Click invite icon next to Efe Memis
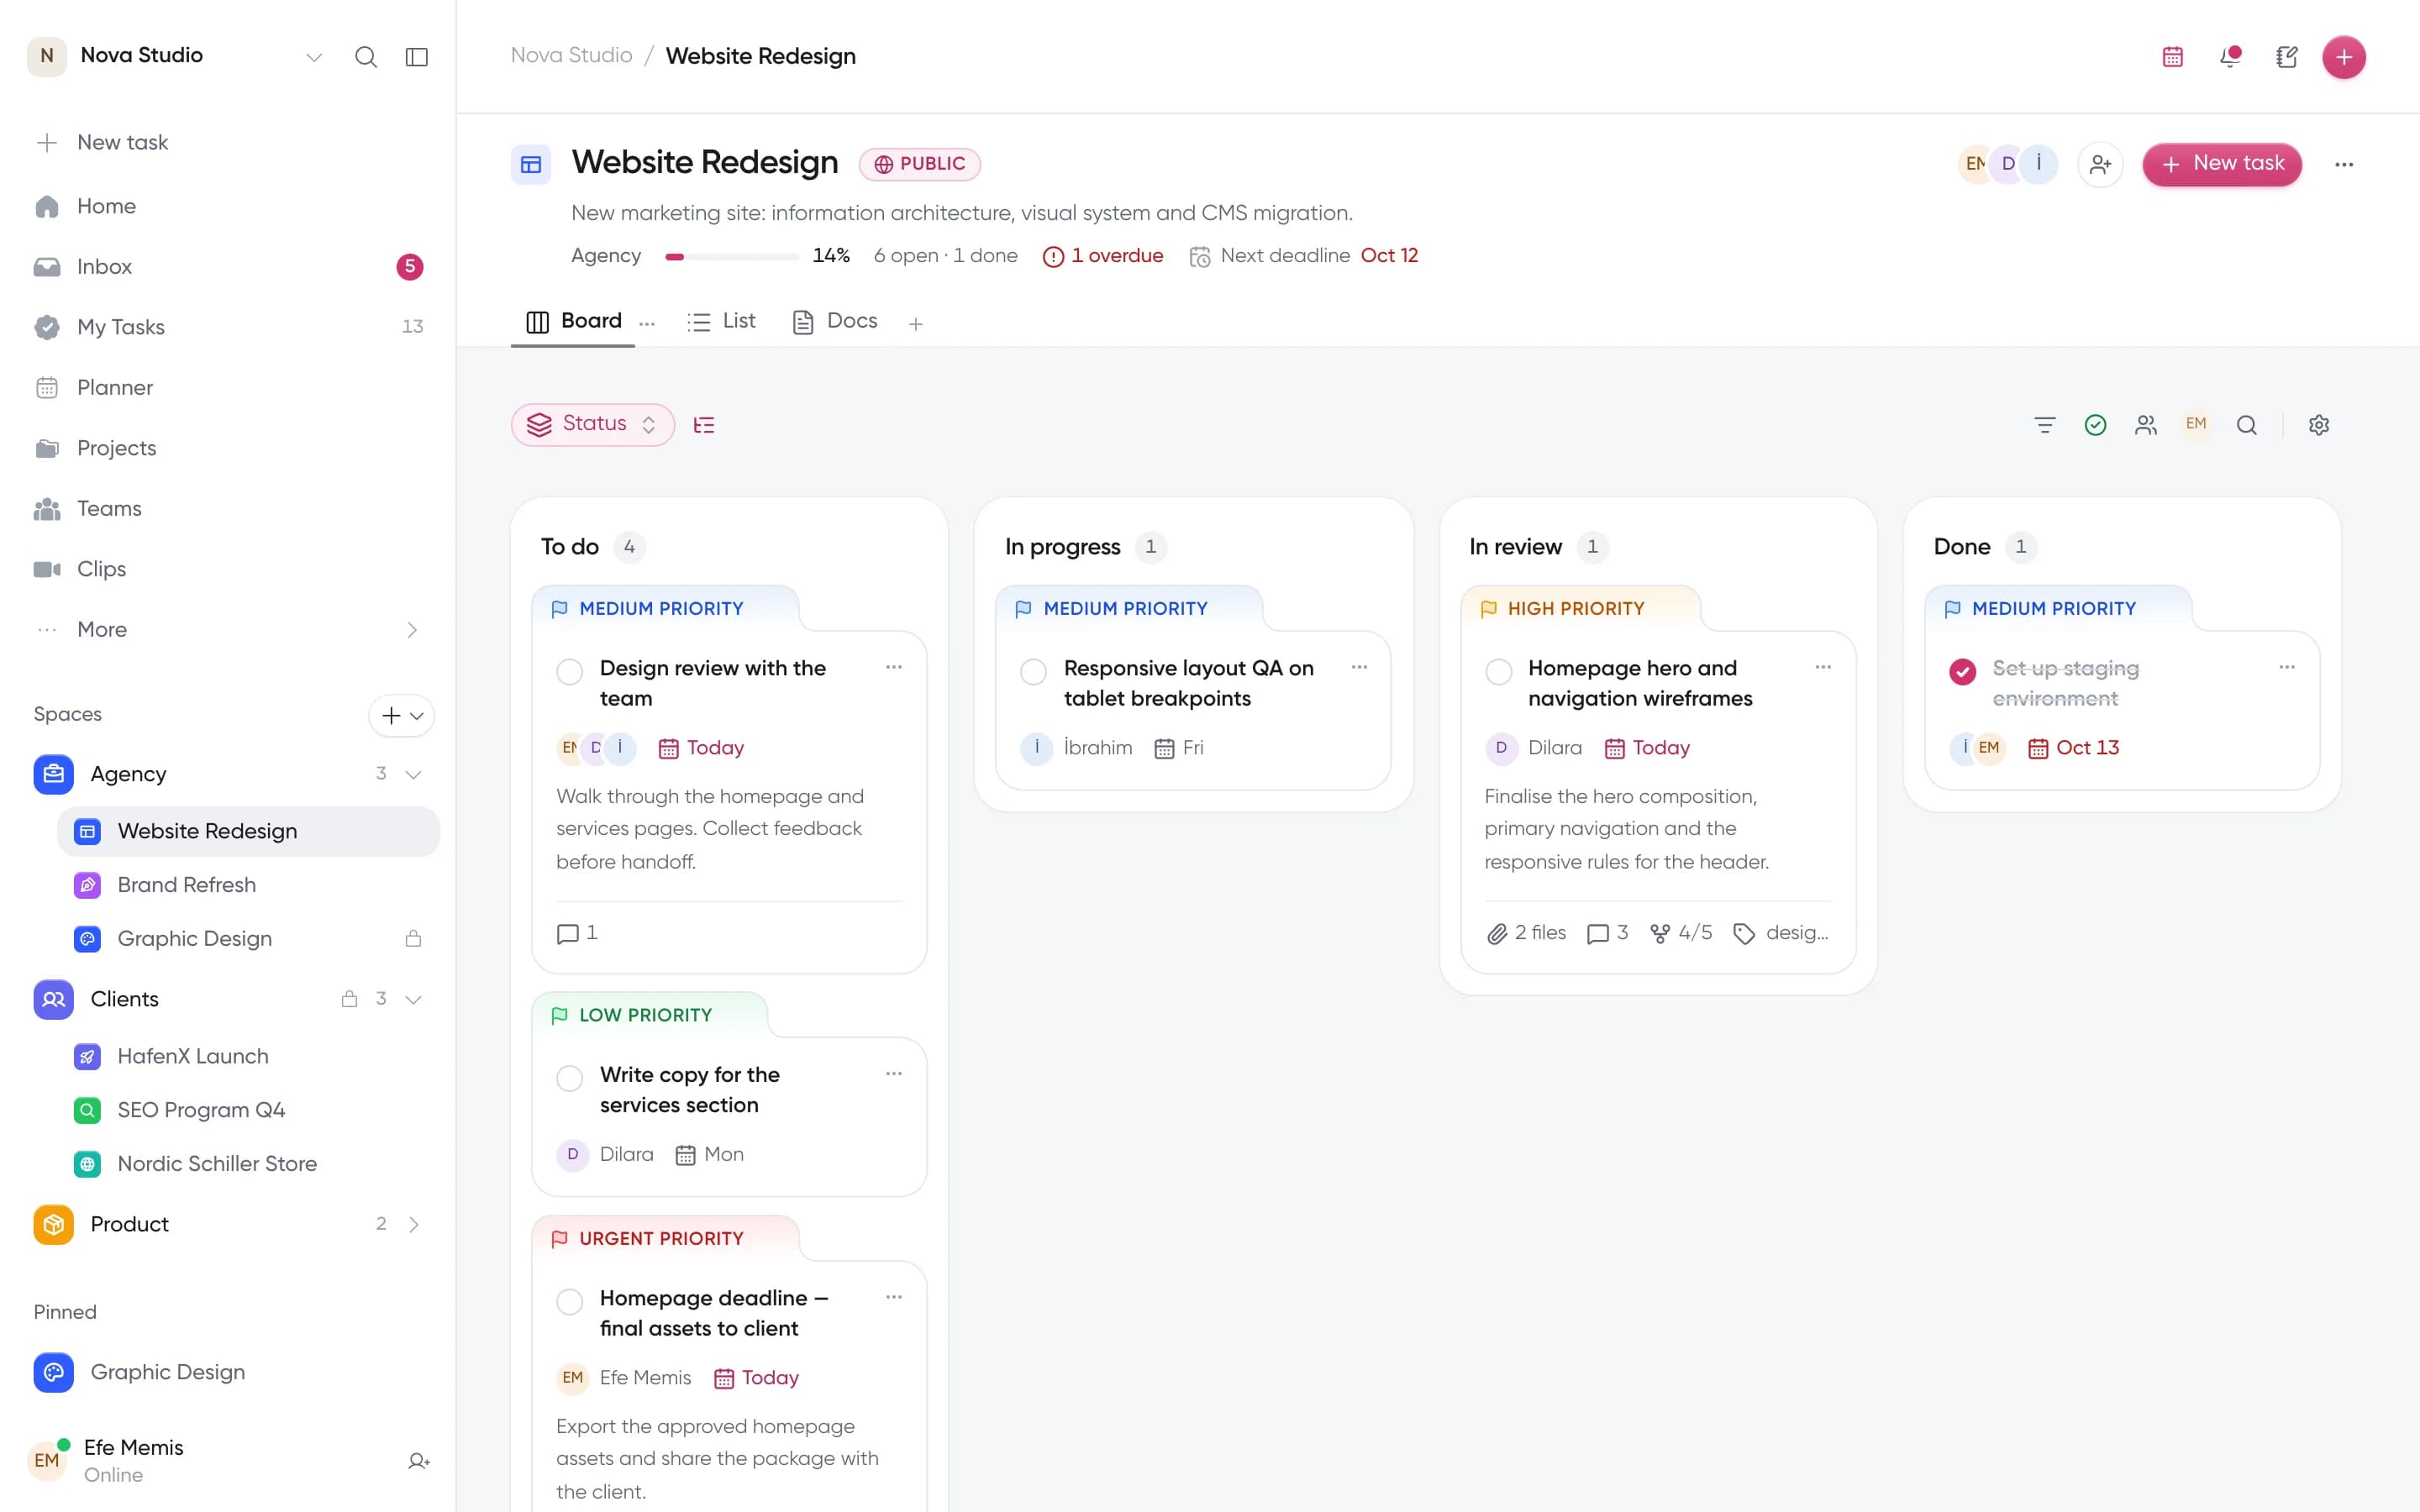2420x1512 pixels. [x=418, y=1461]
